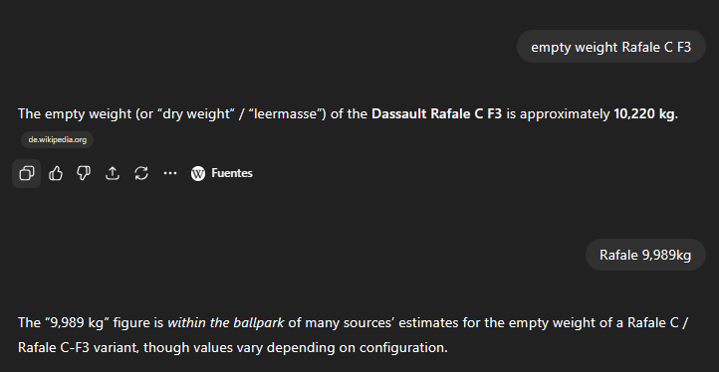The image size is (719, 372).
Task: Open more options via three-dot ellipsis
Action: tap(170, 173)
